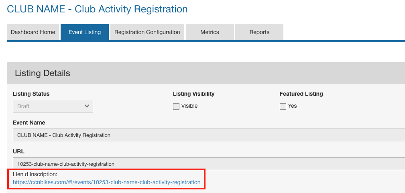Click the Visible text beside the checkbox
The width and height of the screenshot is (405, 193).
pos(189,106)
